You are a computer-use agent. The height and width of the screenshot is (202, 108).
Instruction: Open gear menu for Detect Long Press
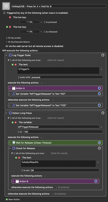click(103, 113)
